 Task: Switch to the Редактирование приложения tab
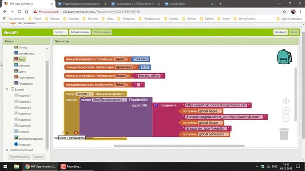[82, 4]
